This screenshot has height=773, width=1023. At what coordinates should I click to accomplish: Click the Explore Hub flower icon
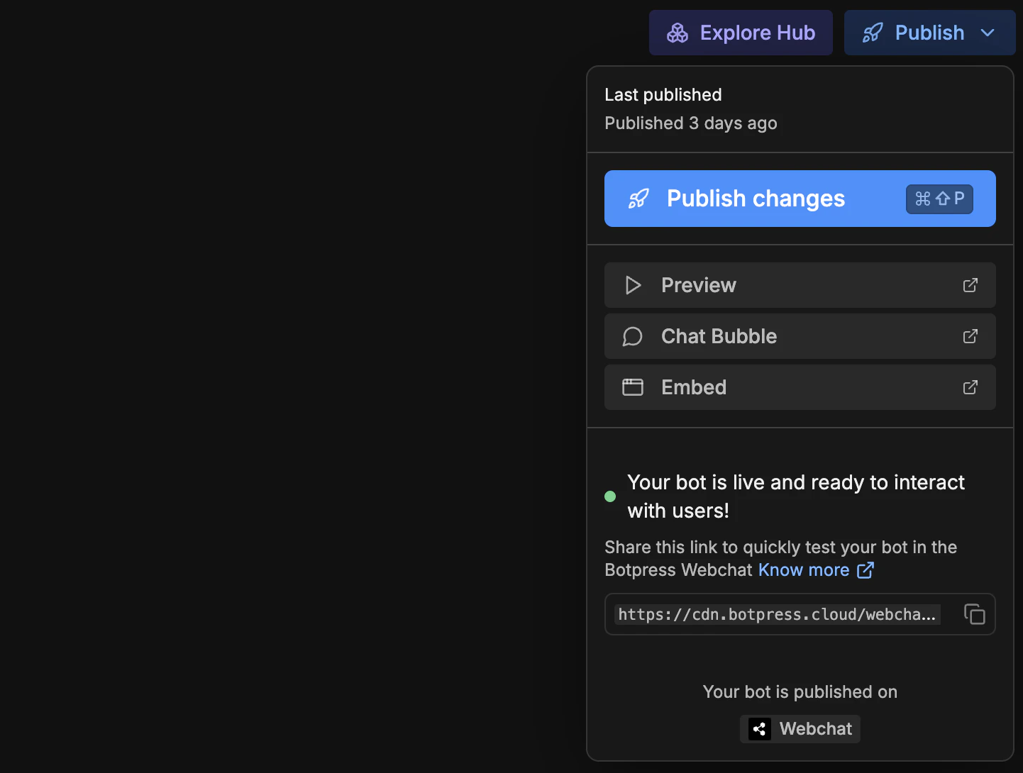click(x=678, y=33)
